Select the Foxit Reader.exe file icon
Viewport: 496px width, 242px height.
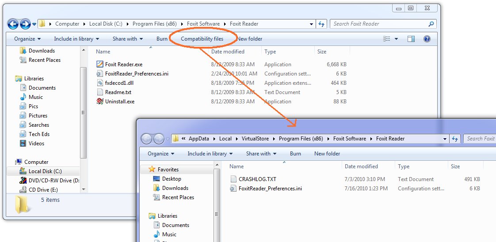(x=100, y=64)
